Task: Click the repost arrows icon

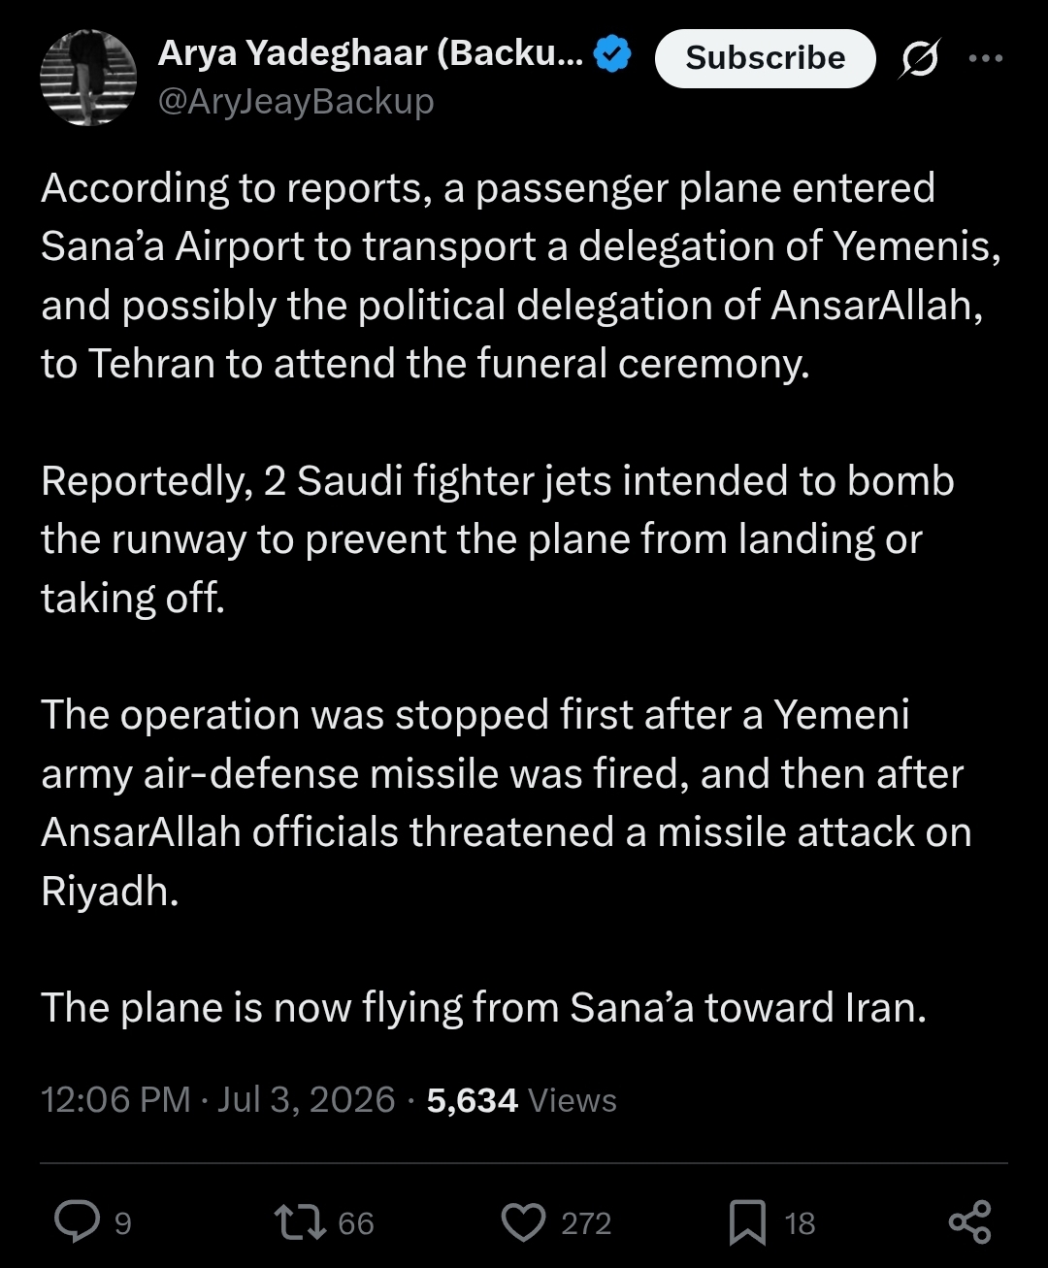Action: coord(301,1222)
